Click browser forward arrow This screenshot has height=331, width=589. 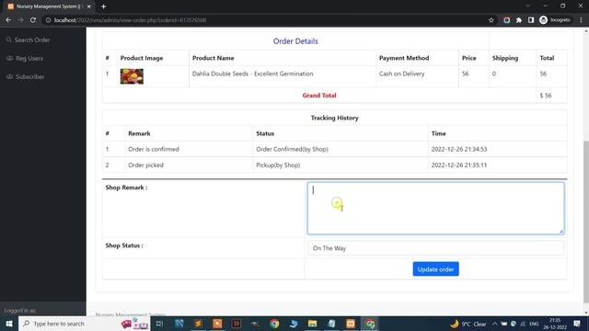[21, 20]
